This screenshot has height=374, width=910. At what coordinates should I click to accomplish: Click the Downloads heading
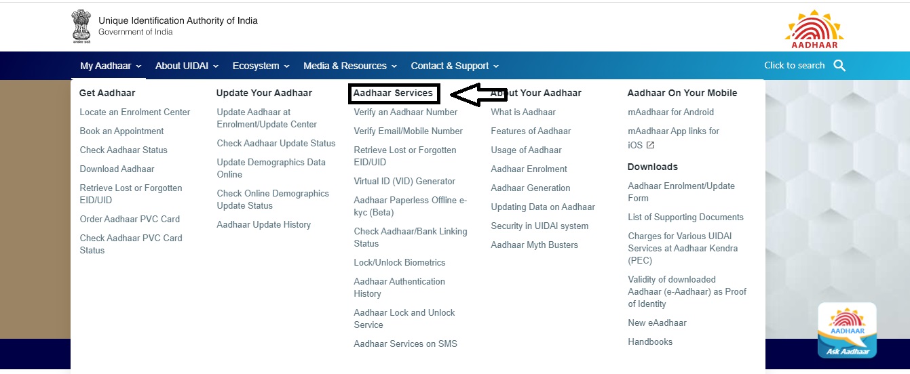point(653,167)
